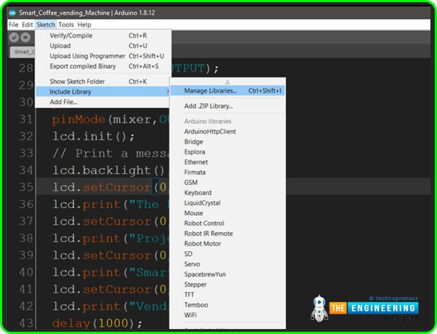437x334 pixels.
Task: Click the Arduino logo in title bar
Action: (13, 13)
